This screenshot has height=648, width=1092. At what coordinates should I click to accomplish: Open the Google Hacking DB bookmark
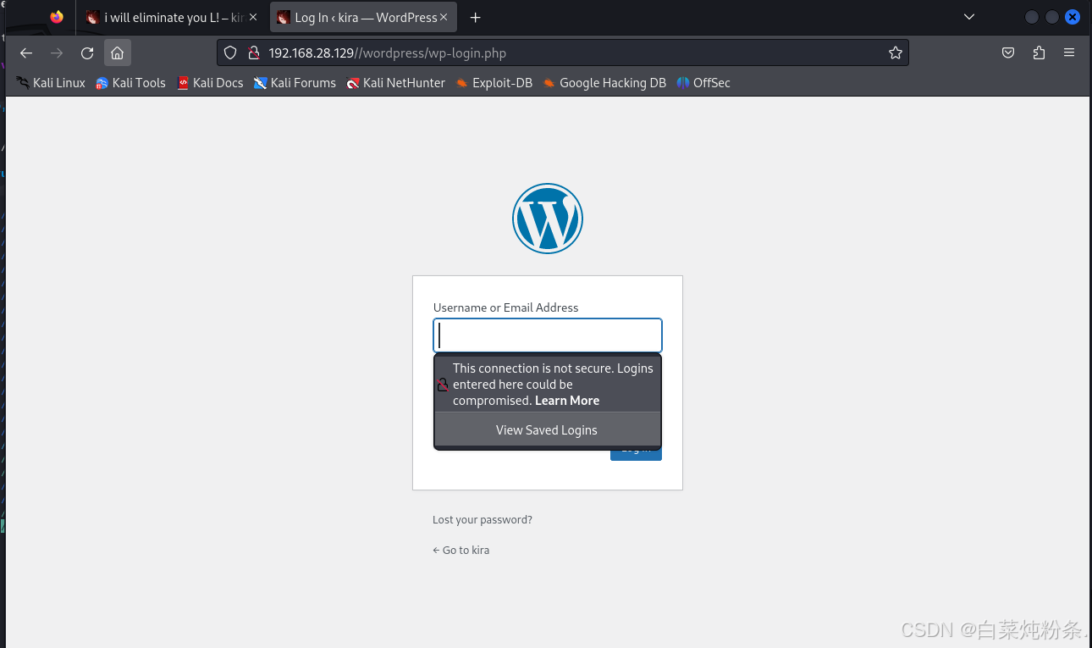604,83
